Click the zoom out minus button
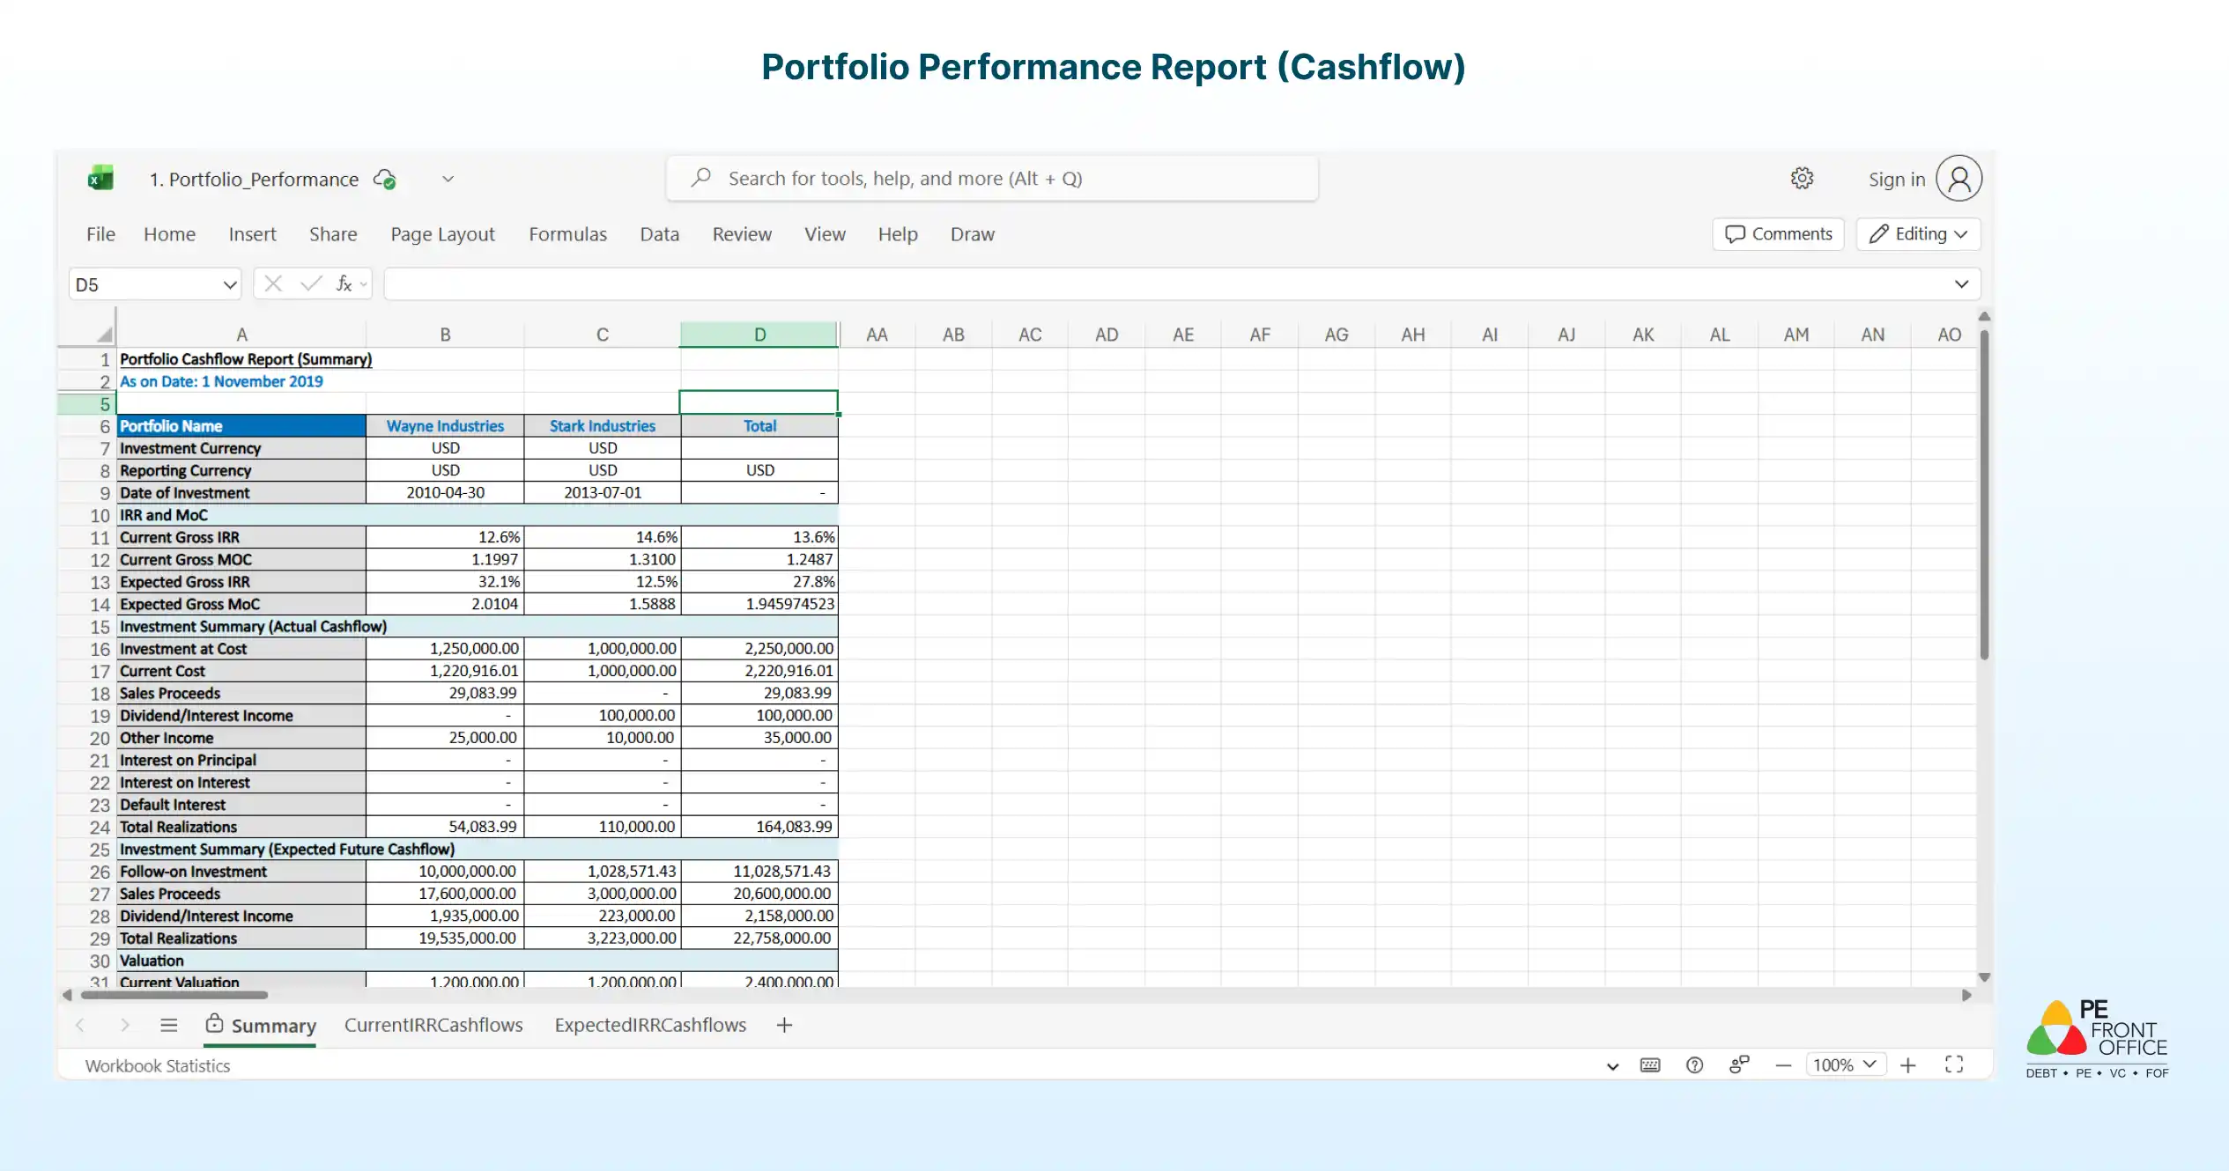This screenshot has height=1171, width=2229. point(1783,1065)
